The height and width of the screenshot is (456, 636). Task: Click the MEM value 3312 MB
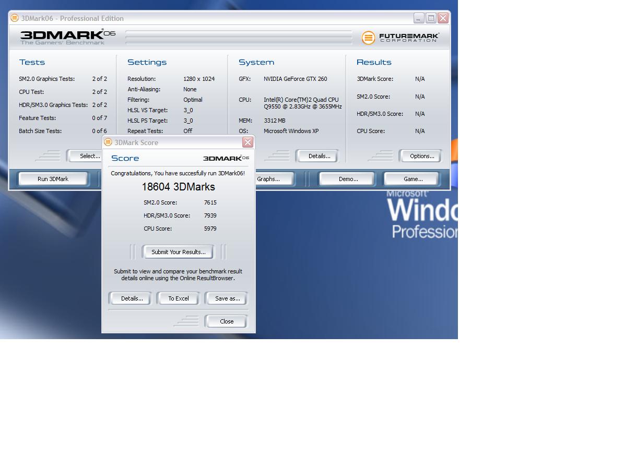(x=274, y=121)
